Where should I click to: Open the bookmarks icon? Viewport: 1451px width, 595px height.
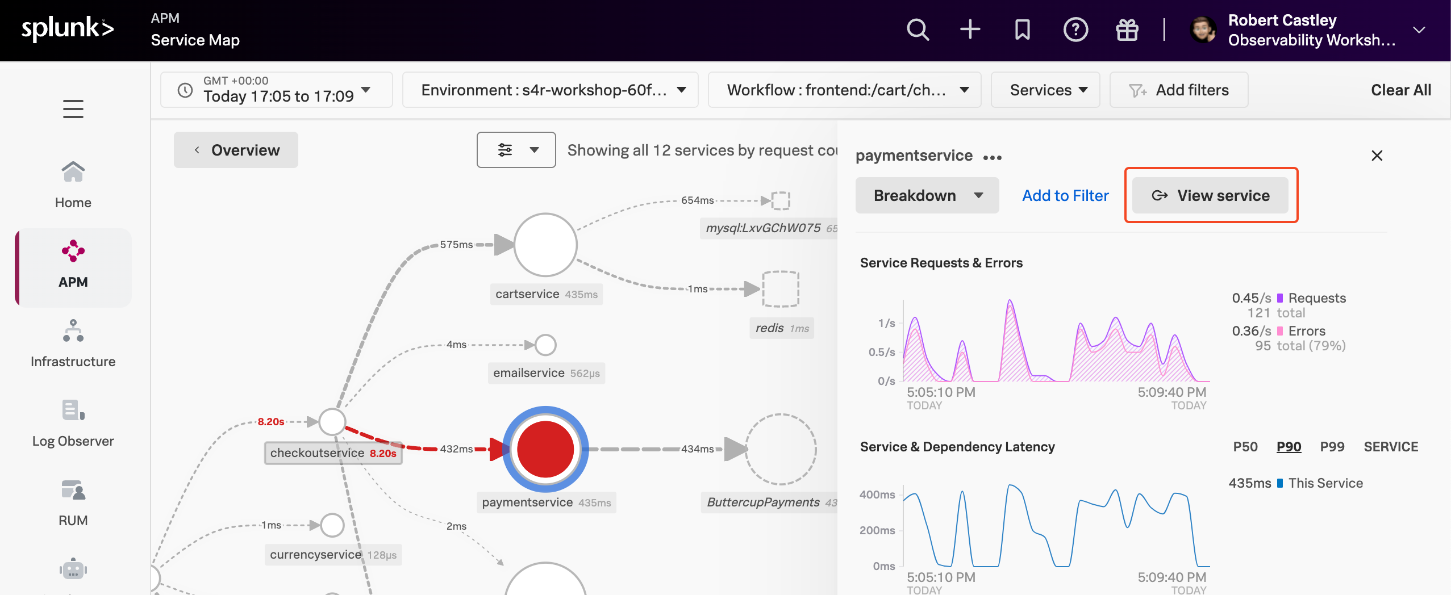1023,30
